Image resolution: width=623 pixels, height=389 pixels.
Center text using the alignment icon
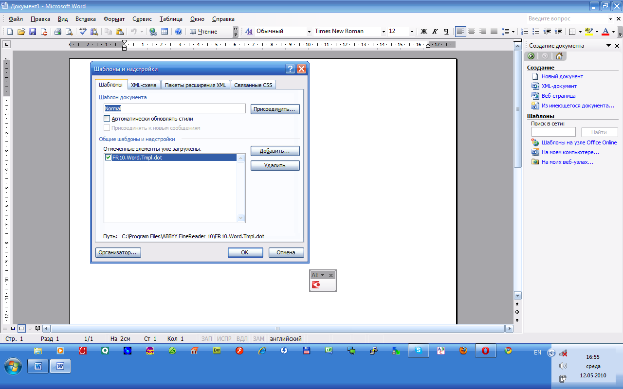point(472,31)
